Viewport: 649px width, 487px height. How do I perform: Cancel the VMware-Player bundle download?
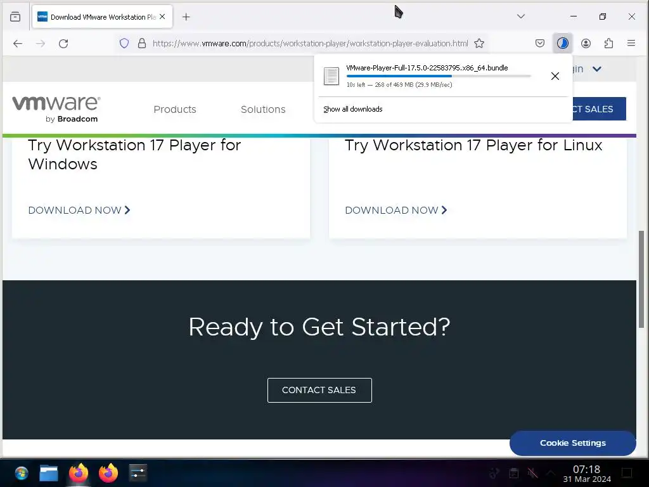tap(555, 76)
